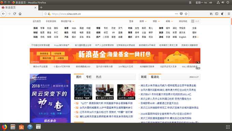Toggle the Firefox sidebars button
Viewport: 232px width, 131px height.
[217, 14]
